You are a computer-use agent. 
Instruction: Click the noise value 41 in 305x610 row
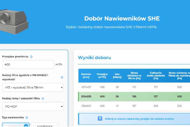117,106
